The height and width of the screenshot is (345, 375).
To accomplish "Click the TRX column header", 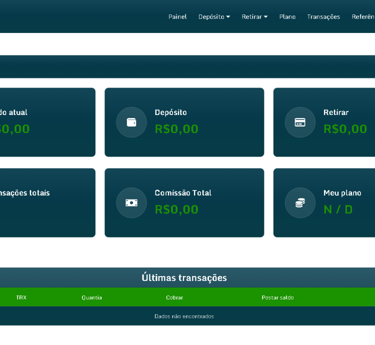I will 21,297.
